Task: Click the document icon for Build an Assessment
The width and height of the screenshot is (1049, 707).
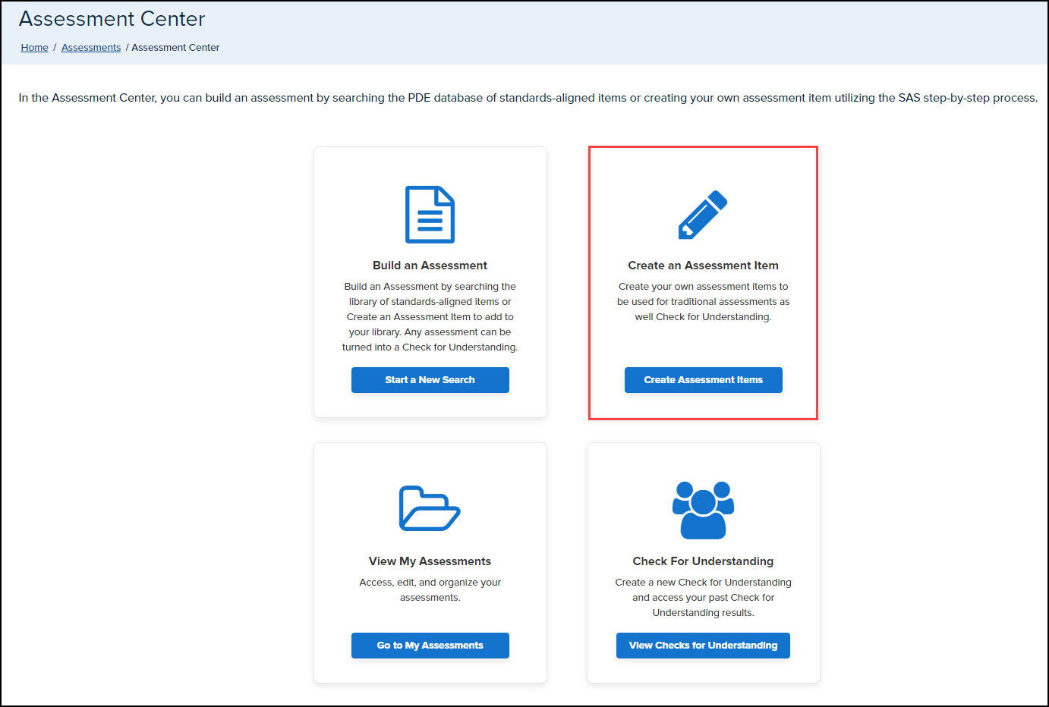Action: pos(430,215)
